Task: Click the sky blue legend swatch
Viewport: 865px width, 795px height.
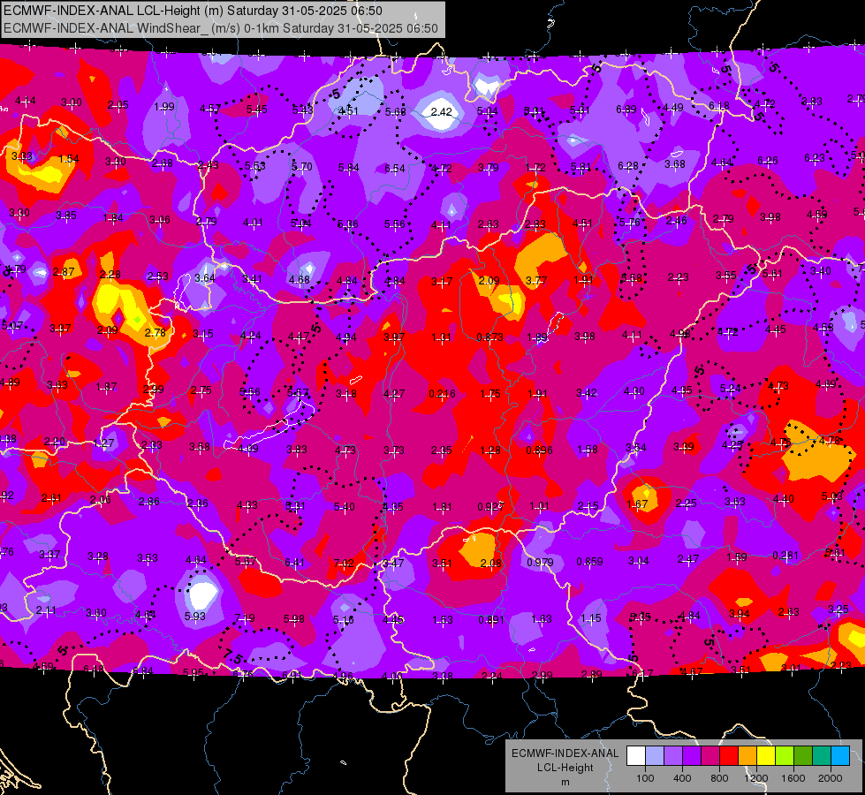Action: (x=840, y=756)
